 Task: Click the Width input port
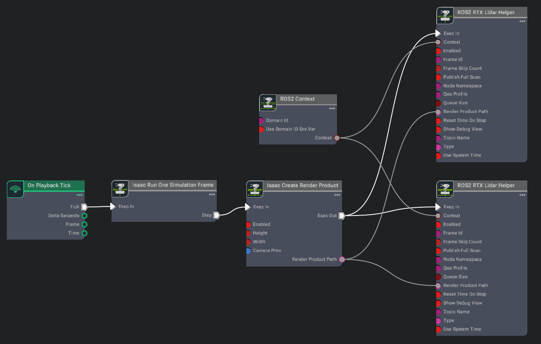pyautogui.click(x=248, y=242)
